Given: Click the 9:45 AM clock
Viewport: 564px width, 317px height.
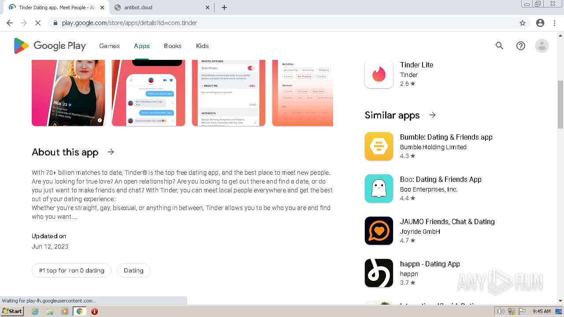Looking at the screenshot, I should coord(542,311).
